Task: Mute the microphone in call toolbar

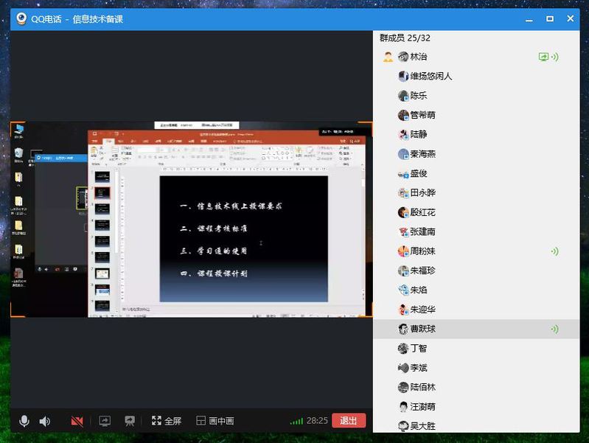Action: (24, 421)
